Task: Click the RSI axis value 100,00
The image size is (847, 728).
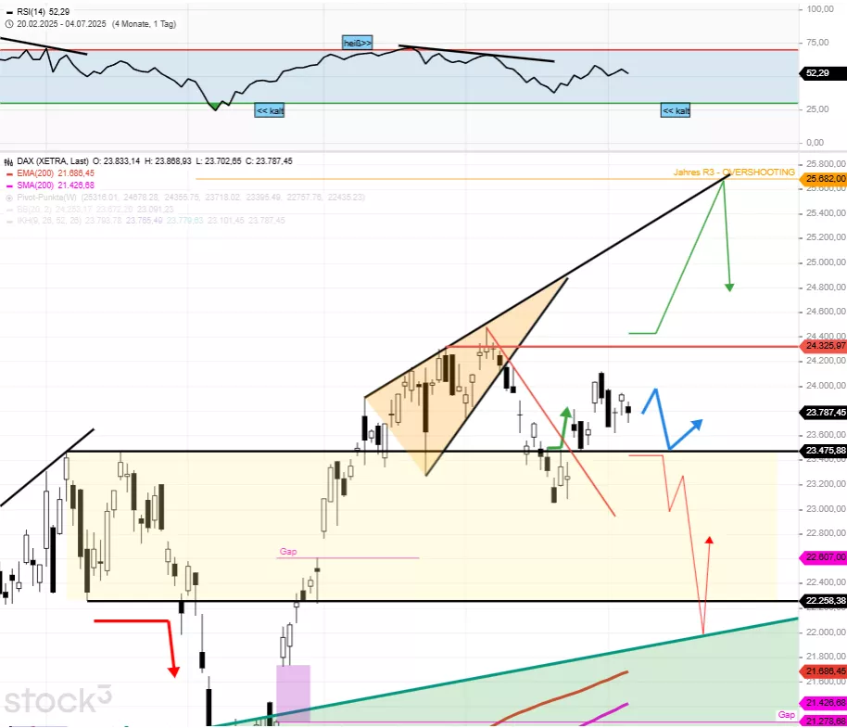Action: 820,9
